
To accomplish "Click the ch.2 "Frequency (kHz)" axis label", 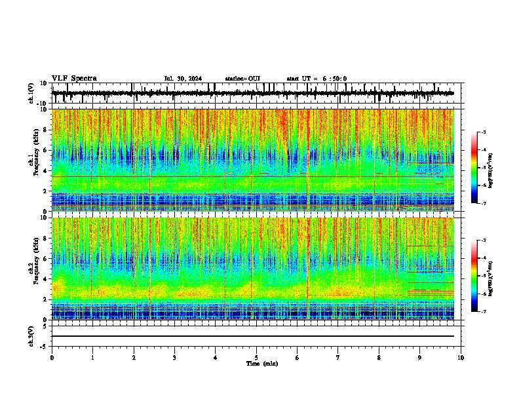I will (x=36, y=261).
